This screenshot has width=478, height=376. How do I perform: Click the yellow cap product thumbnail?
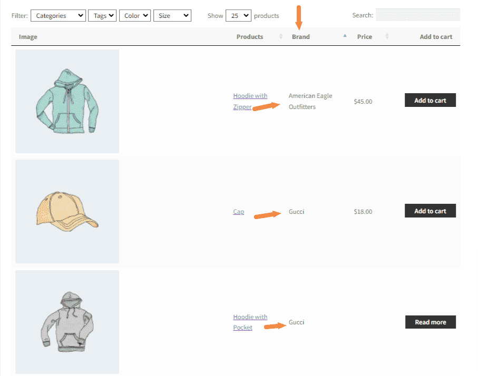67,212
